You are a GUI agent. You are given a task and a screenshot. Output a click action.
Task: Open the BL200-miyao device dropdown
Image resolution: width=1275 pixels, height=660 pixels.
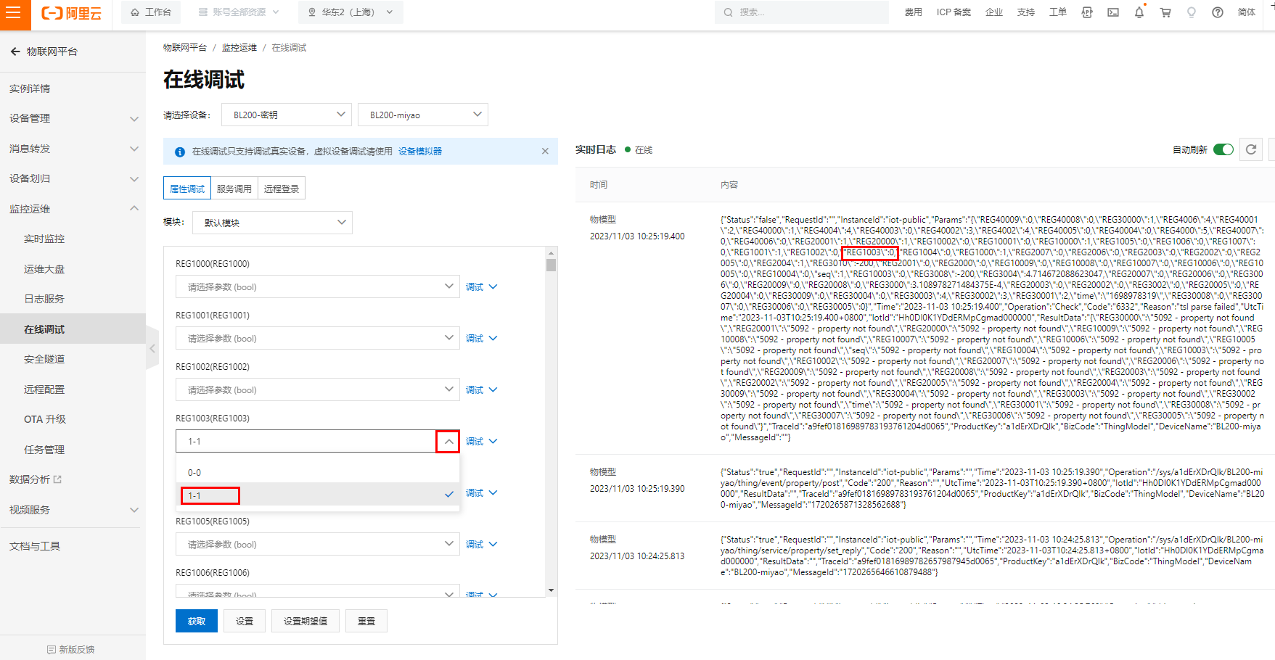point(423,115)
